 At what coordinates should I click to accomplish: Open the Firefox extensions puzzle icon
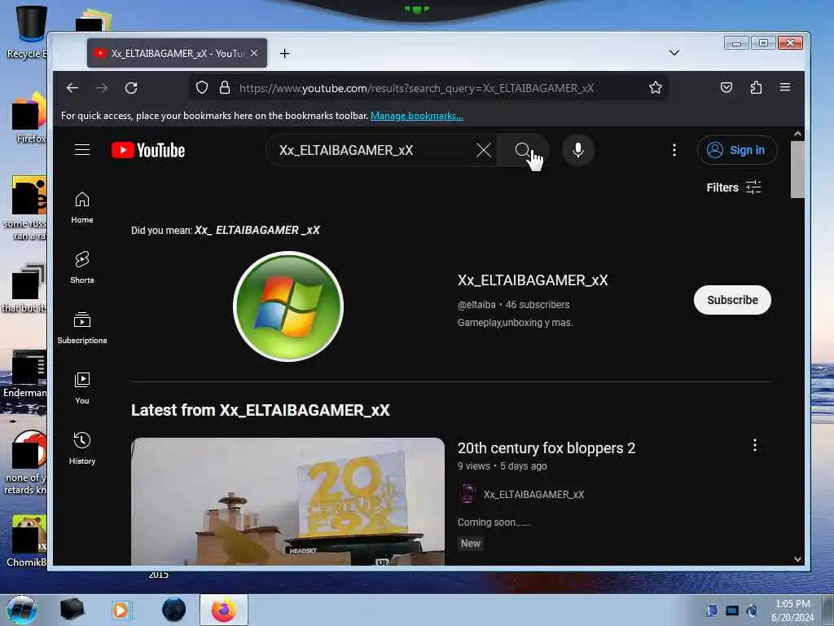click(756, 87)
